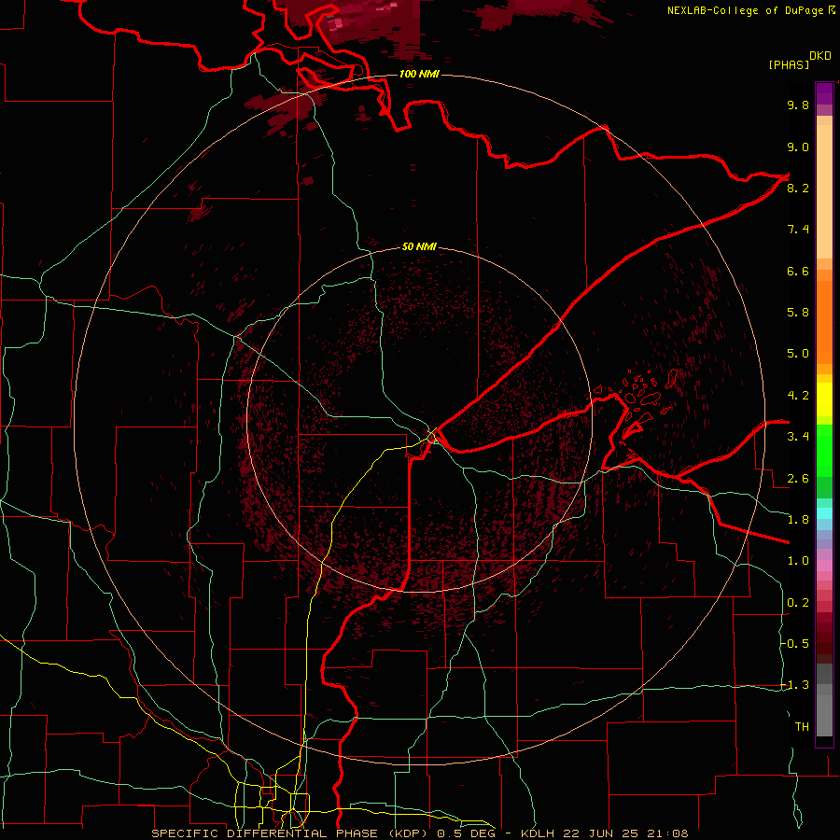The width and height of the screenshot is (840, 840).
Task: Pick the dark orange band of the color scale
Action: pos(824,321)
